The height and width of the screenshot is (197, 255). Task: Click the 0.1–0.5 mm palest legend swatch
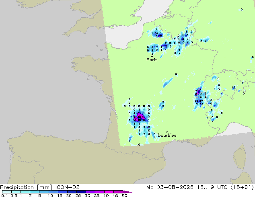pyautogui.click(x=7, y=192)
